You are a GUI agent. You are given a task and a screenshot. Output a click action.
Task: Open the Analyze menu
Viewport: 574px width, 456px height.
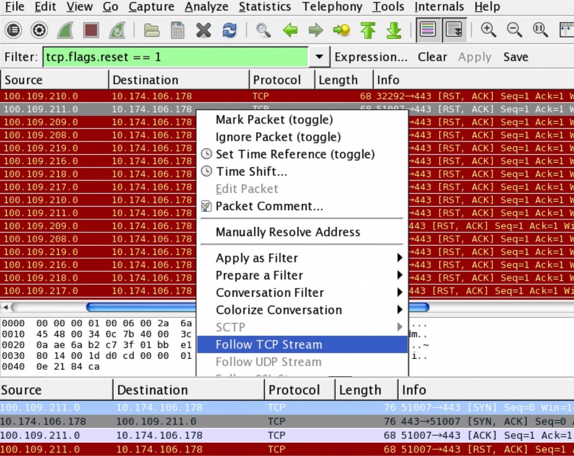(207, 6)
